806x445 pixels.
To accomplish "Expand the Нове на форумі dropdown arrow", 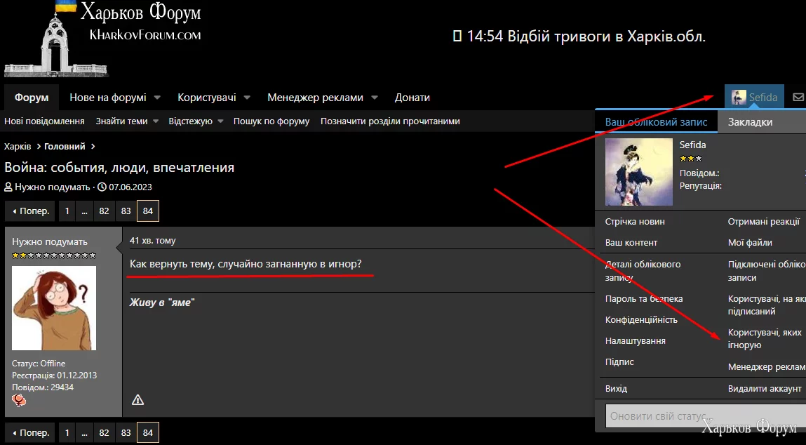I will pyautogui.click(x=157, y=98).
